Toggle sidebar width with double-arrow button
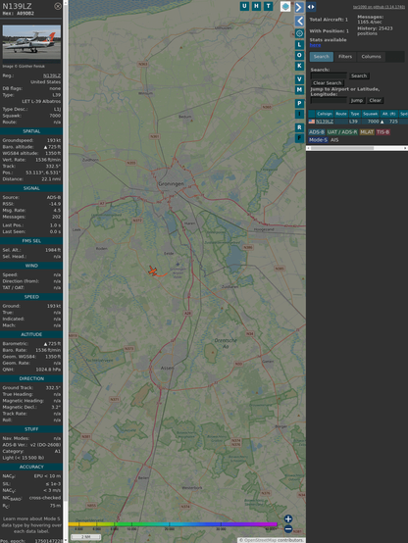Screen dimensions: 408x543 point(311,7)
